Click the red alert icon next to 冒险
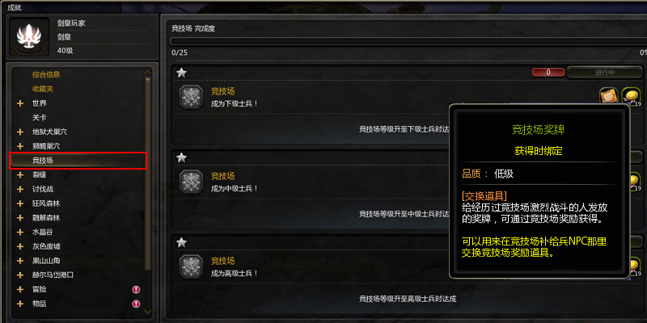This screenshot has height=323, width=647. pyautogui.click(x=136, y=290)
